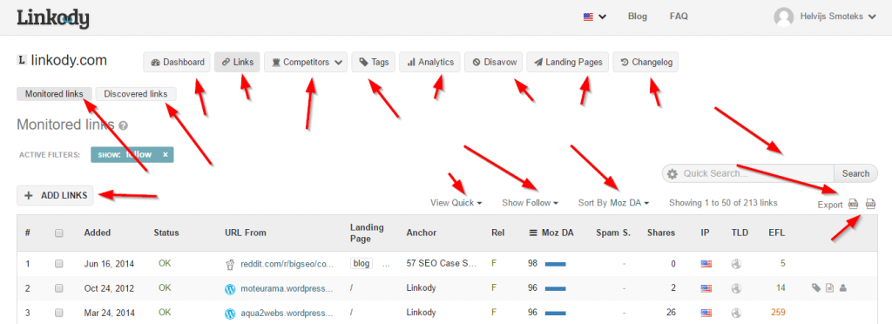Click the 'blog' landing page tag

(x=362, y=264)
